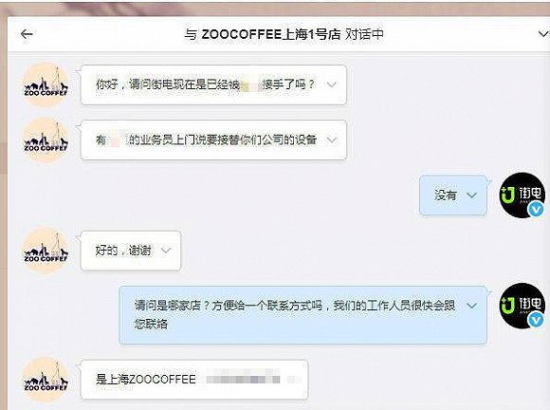Select the 是上海ZOOCOFFEE message bubble
This screenshot has height=410, width=550.
pos(194,380)
